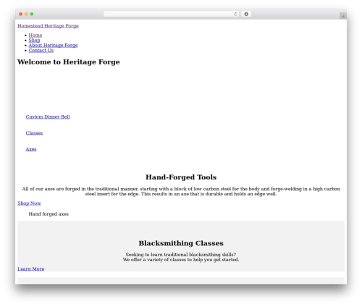
Task: Go to the Home menu link
Action: [35, 35]
